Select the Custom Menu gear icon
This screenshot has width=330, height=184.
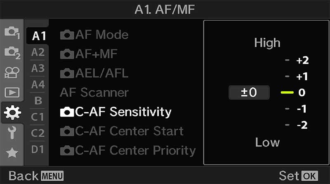[11, 113]
